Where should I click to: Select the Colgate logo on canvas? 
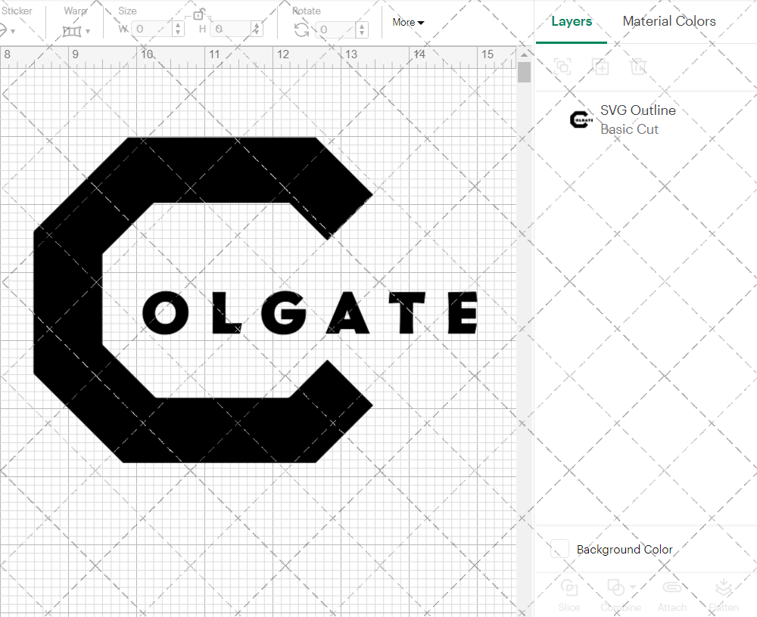coord(255,300)
